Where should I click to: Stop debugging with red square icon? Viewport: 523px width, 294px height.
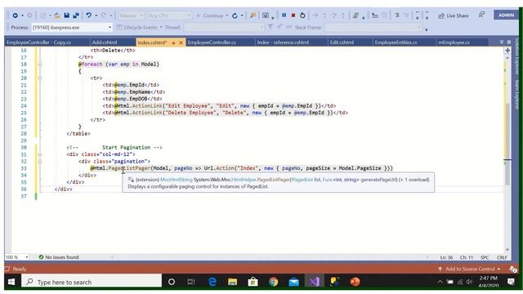(293, 16)
